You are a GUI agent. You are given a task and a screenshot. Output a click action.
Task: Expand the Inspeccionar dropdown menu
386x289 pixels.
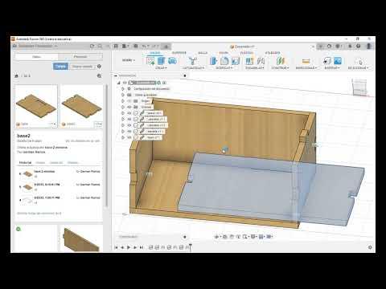pyautogui.click(x=306, y=68)
